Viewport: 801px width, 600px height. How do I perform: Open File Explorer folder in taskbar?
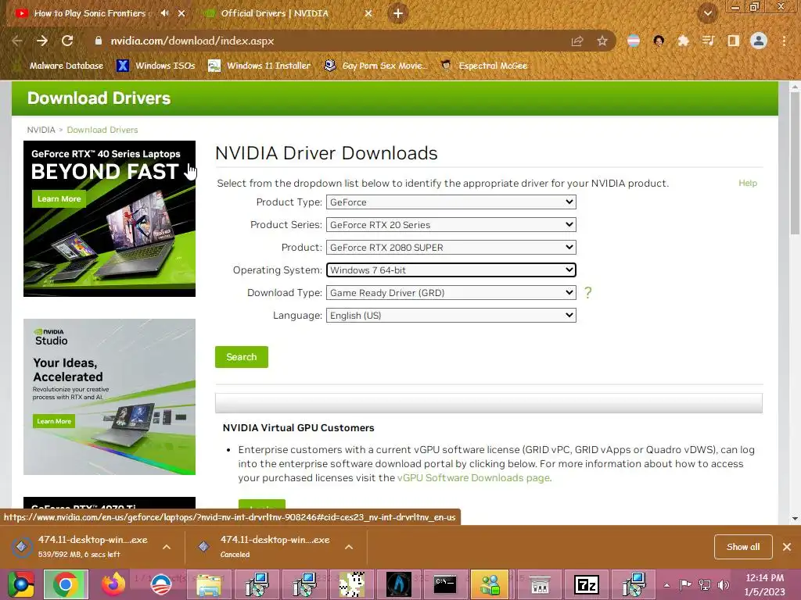pos(209,584)
